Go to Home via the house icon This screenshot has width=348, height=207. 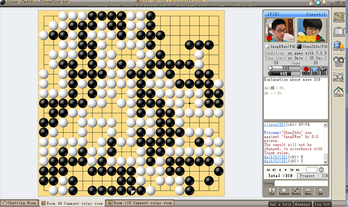click(339, 92)
